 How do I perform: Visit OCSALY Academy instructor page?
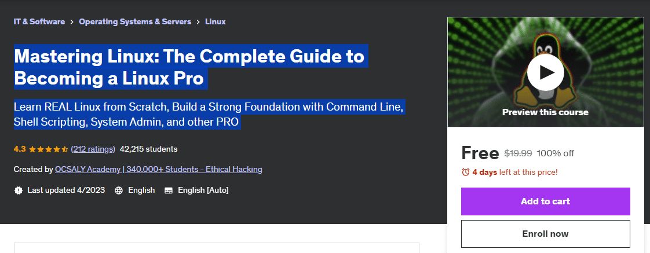[x=158, y=170]
